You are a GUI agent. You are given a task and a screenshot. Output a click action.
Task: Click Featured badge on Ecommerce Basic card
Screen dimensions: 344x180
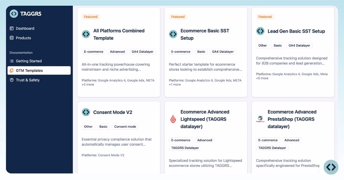pyautogui.click(x=178, y=17)
